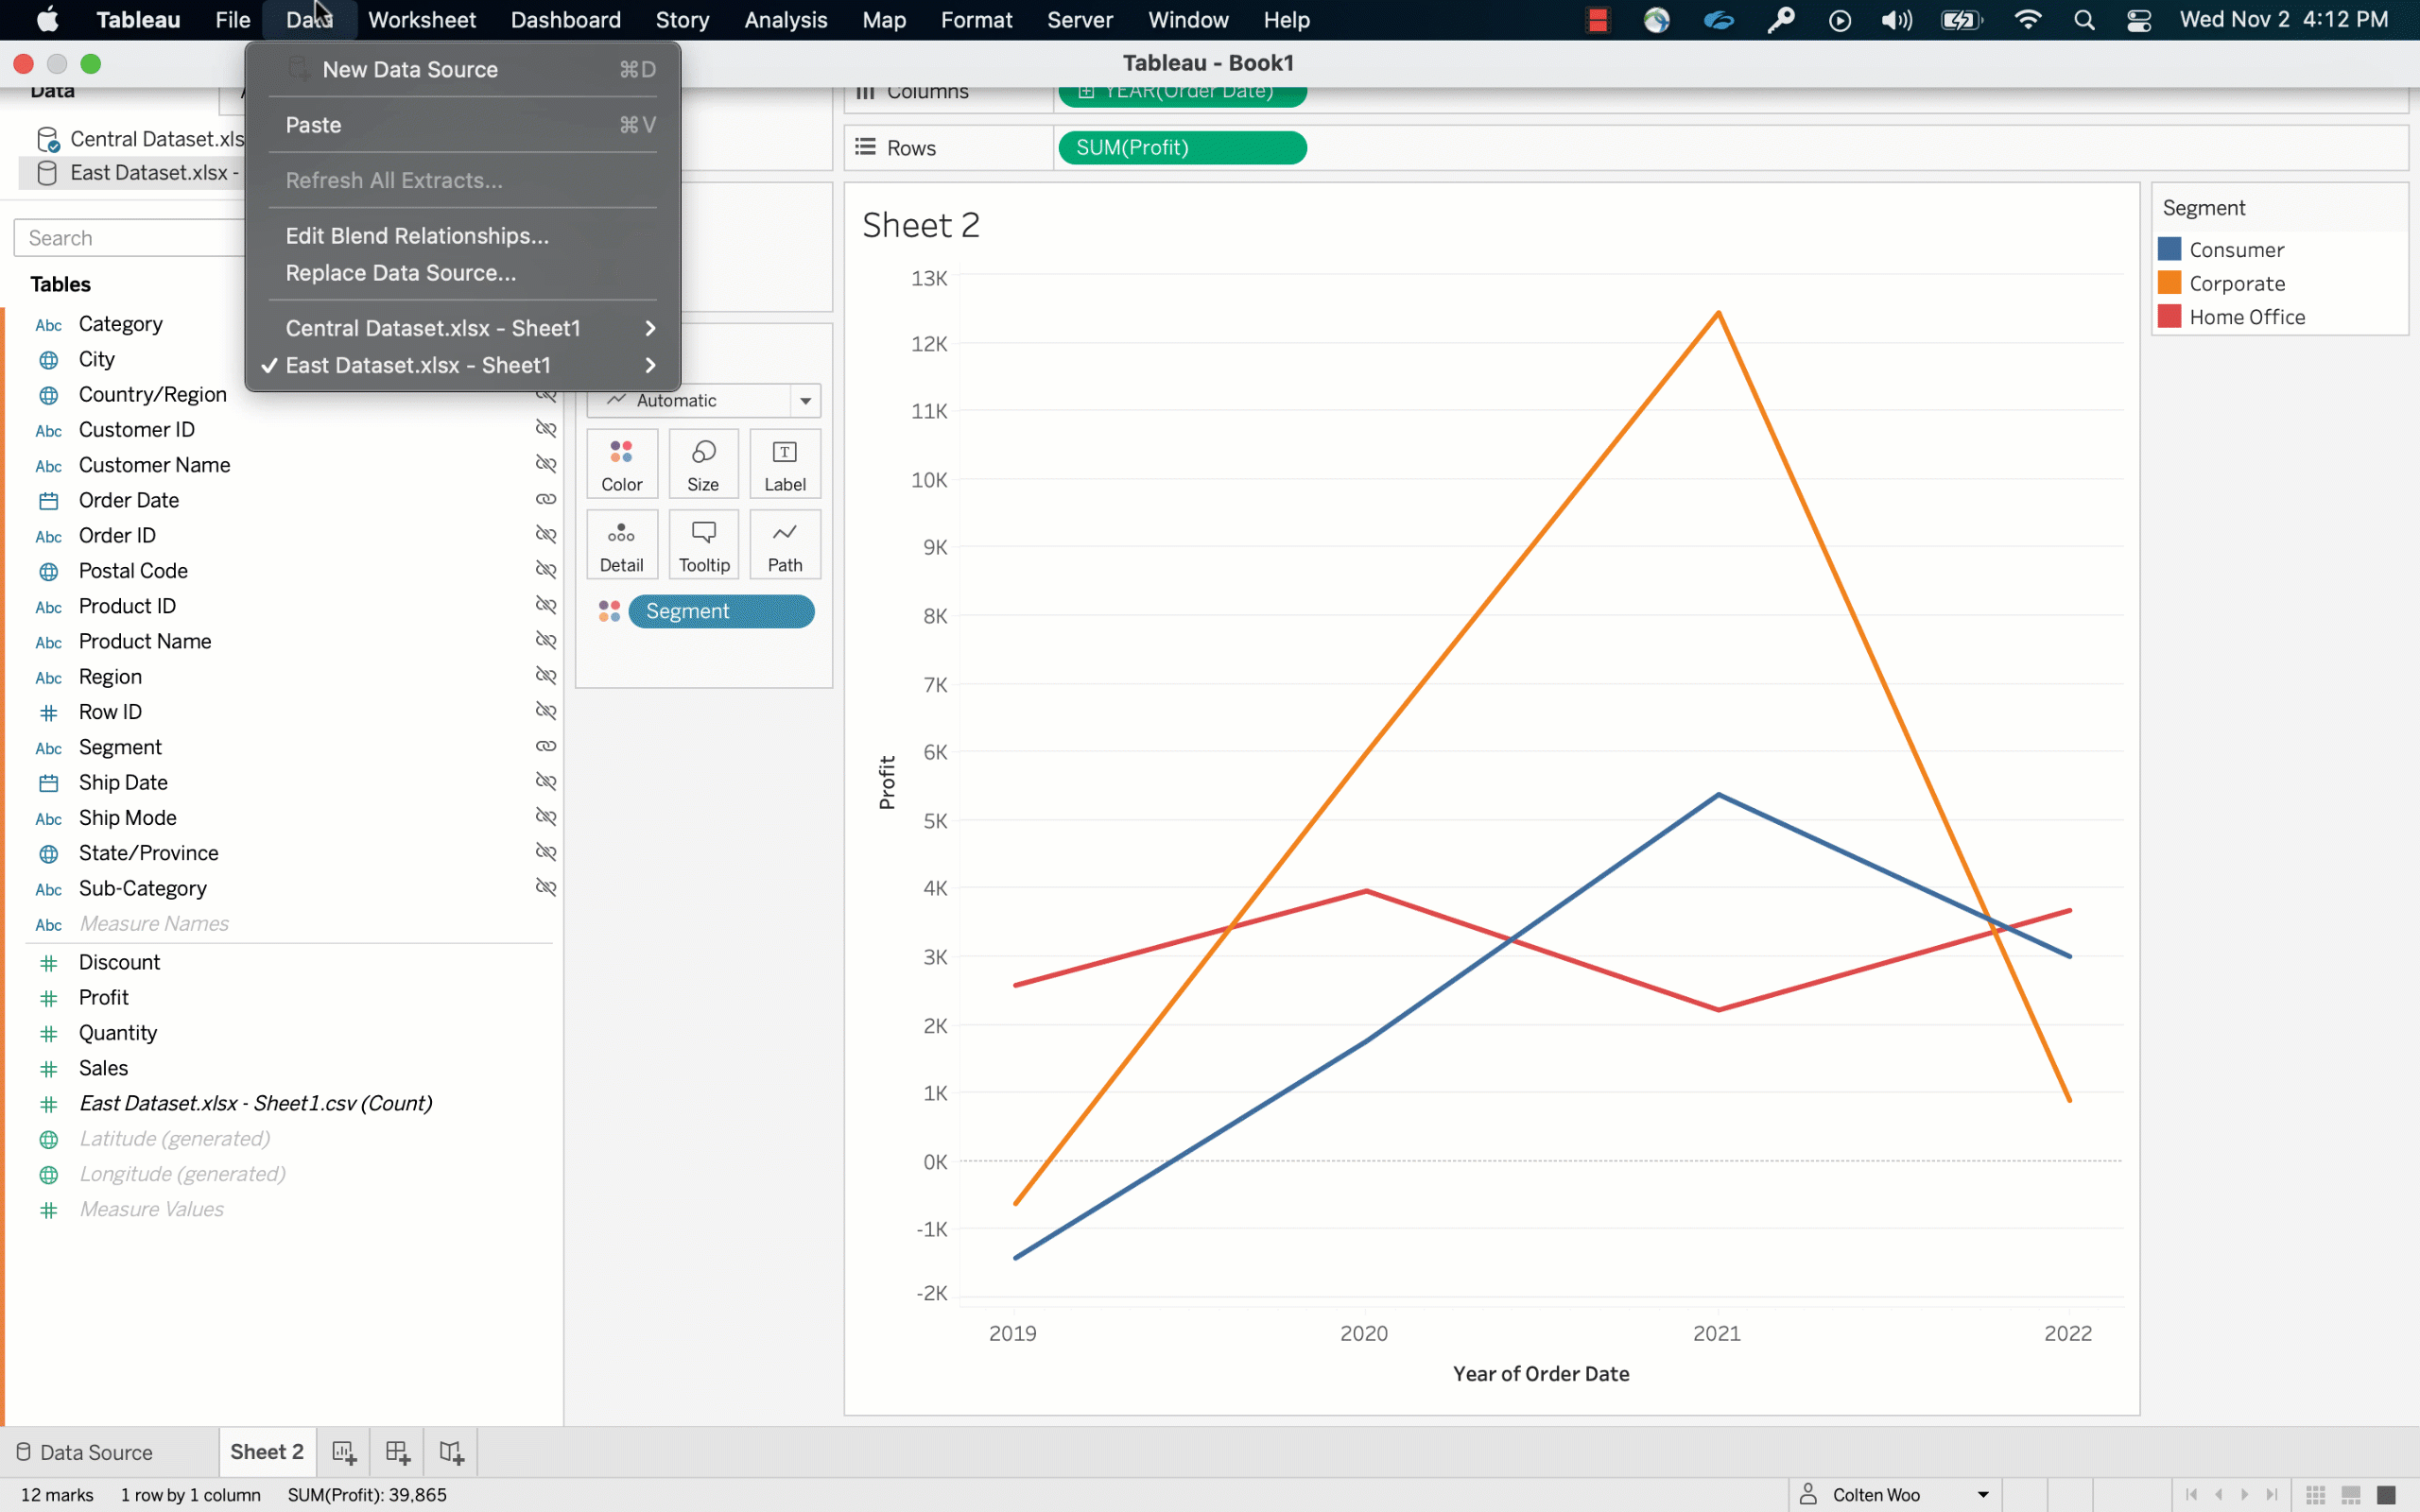Select Edit Blend Relationships menu option
This screenshot has height=1512, width=2420.
tap(416, 235)
